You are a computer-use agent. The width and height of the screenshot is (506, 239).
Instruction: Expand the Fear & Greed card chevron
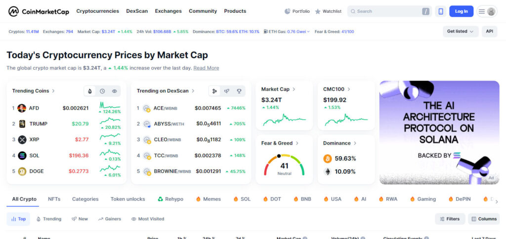click(x=297, y=143)
